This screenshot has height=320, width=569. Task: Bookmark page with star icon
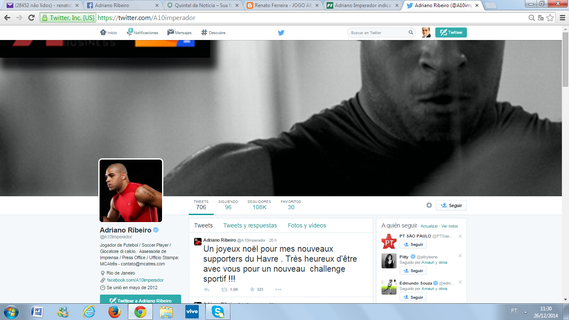point(550,18)
